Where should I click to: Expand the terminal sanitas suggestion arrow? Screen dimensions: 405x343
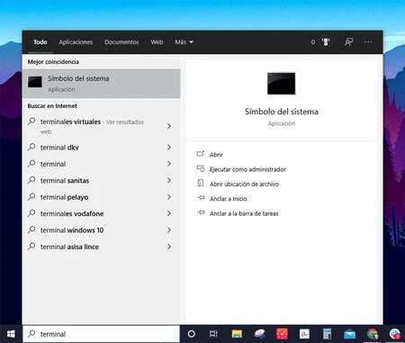169,180
